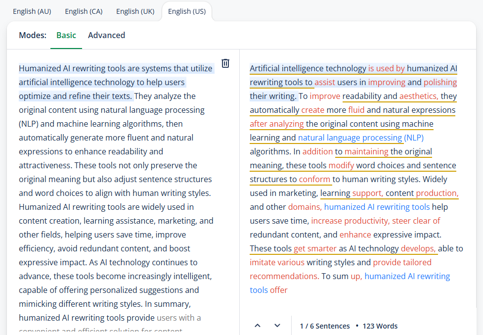Click the blue "natural language processing (NLP)" phrase
The height and width of the screenshot is (335, 483).
pos(360,138)
